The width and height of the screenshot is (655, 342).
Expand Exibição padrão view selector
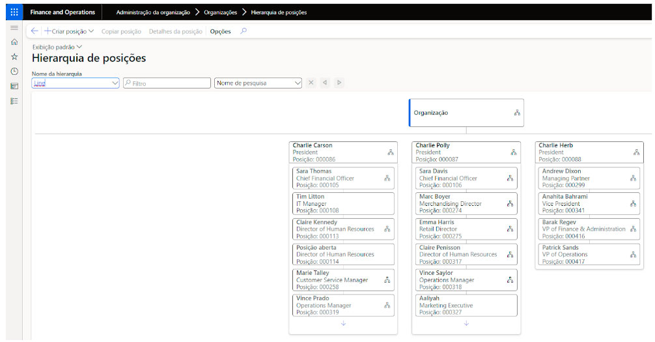57,47
